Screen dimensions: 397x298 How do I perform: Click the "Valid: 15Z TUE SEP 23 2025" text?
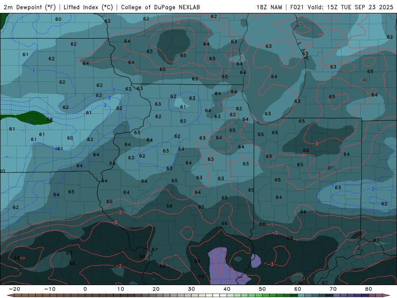350,7
